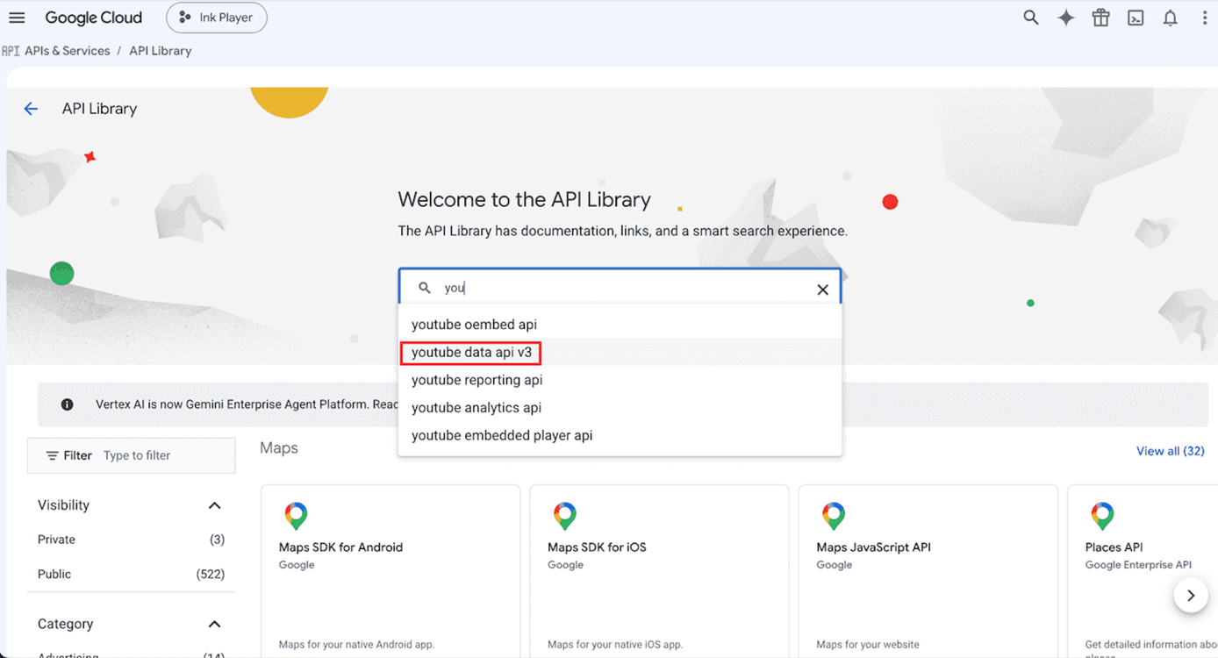Click the search magnifier in top bar
The height and width of the screenshot is (658, 1218).
pyautogui.click(x=1031, y=18)
